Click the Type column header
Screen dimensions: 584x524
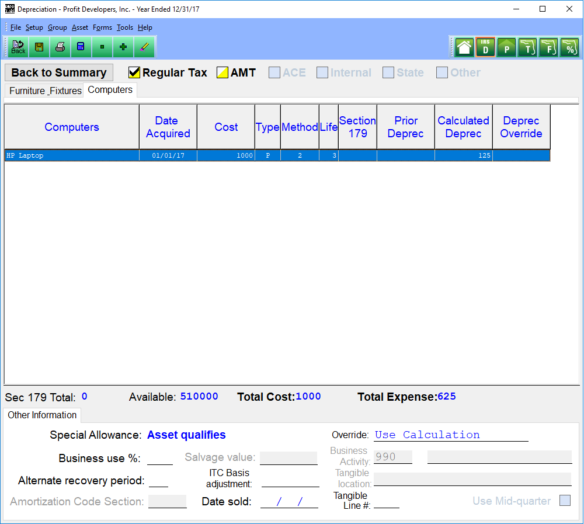(x=268, y=127)
